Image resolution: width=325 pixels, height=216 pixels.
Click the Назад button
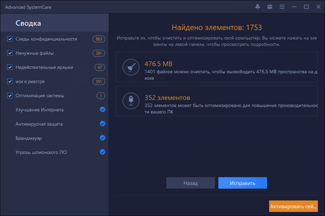point(191,183)
